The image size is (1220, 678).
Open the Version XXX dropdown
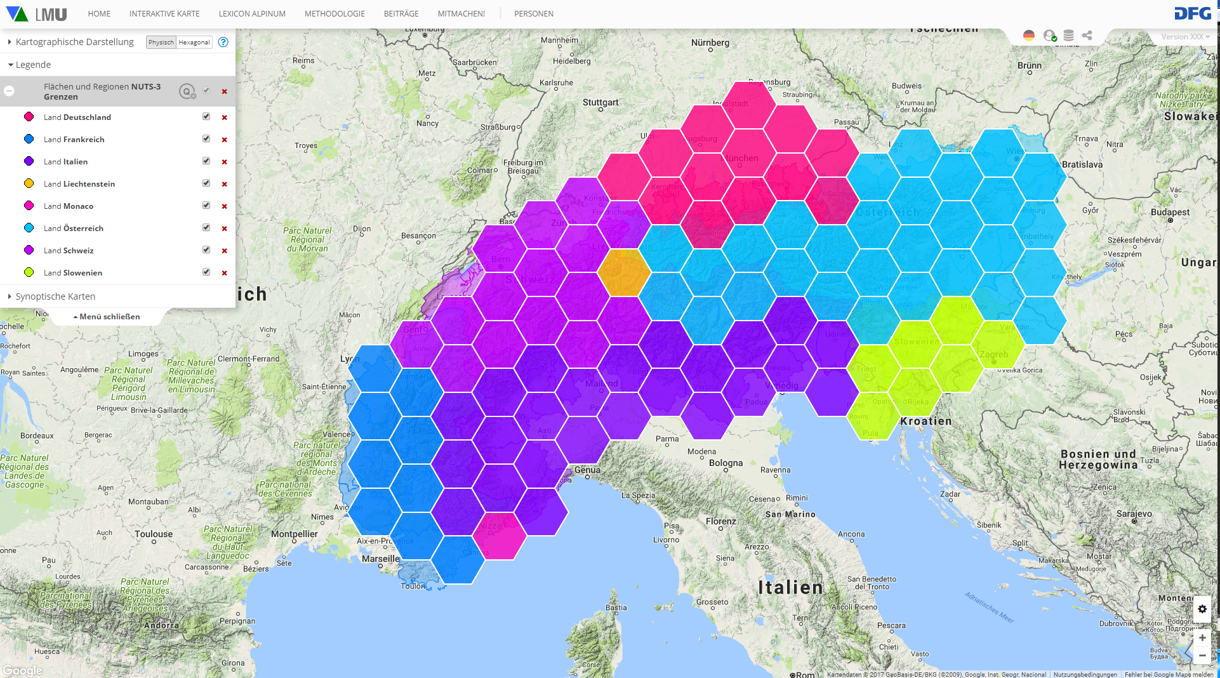pyautogui.click(x=1184, y=37)
